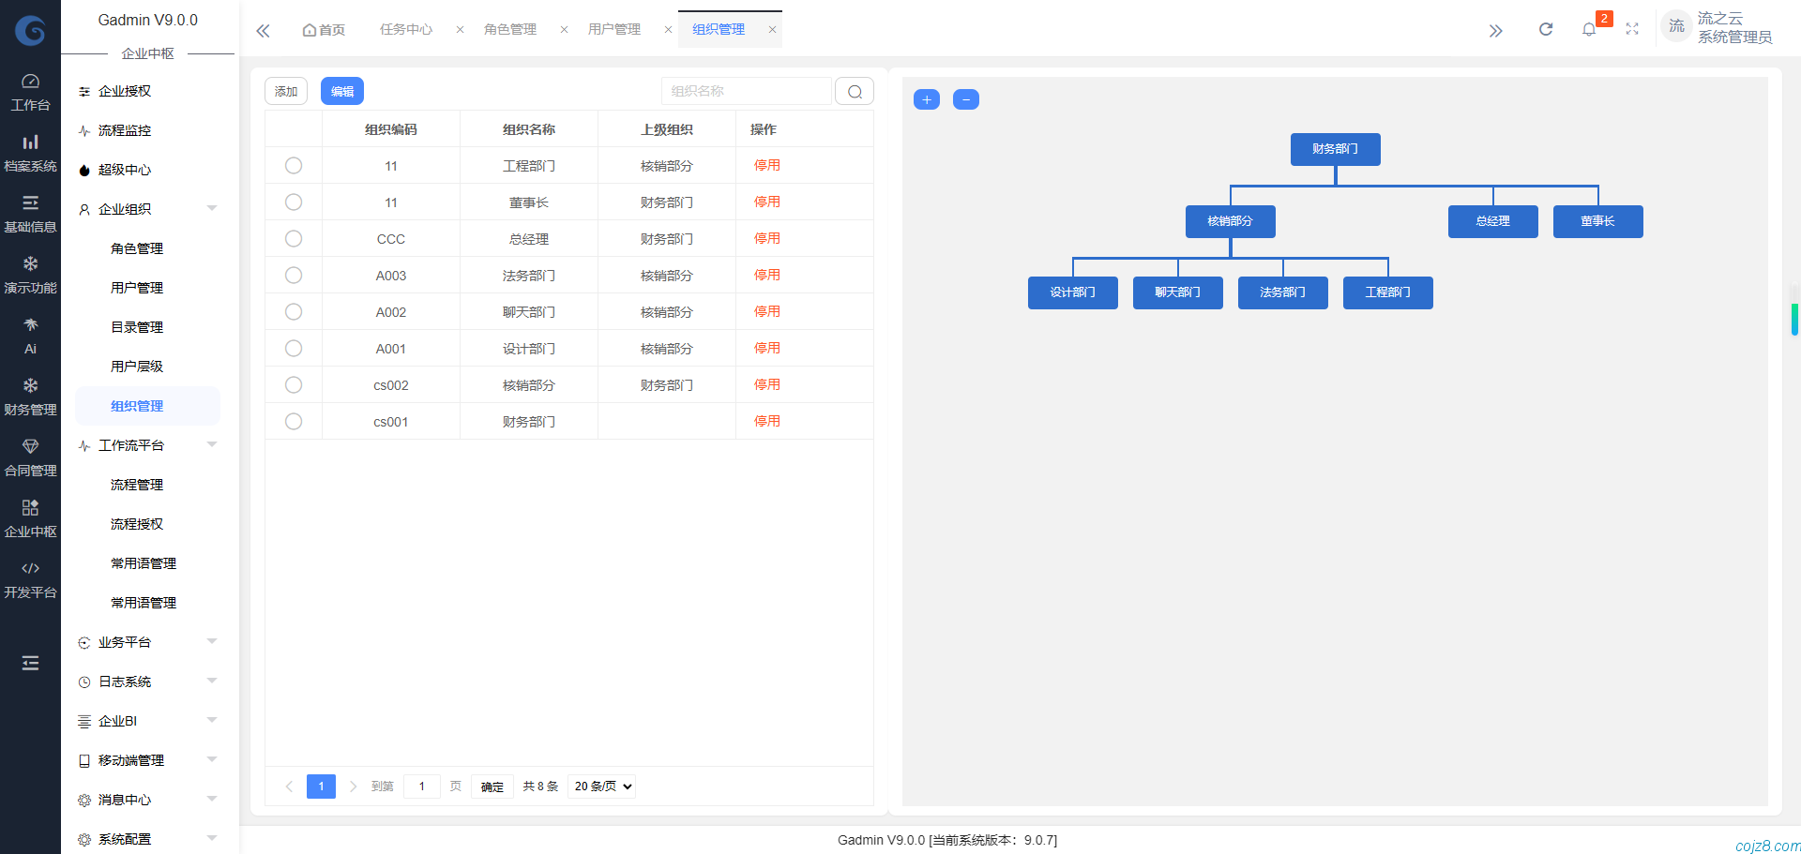Click 停用 on the 董事长 row

click(x=766, y=202)
